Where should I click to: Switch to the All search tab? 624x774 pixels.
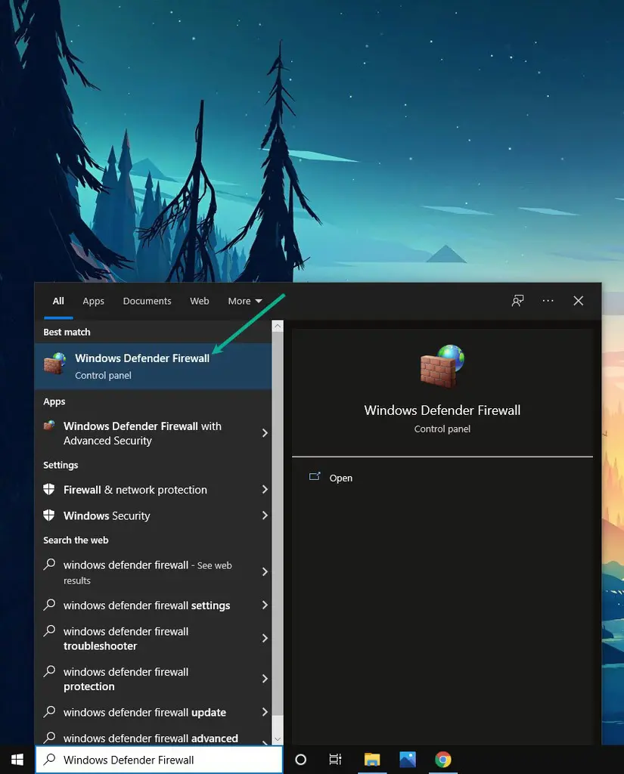[58, 301]
